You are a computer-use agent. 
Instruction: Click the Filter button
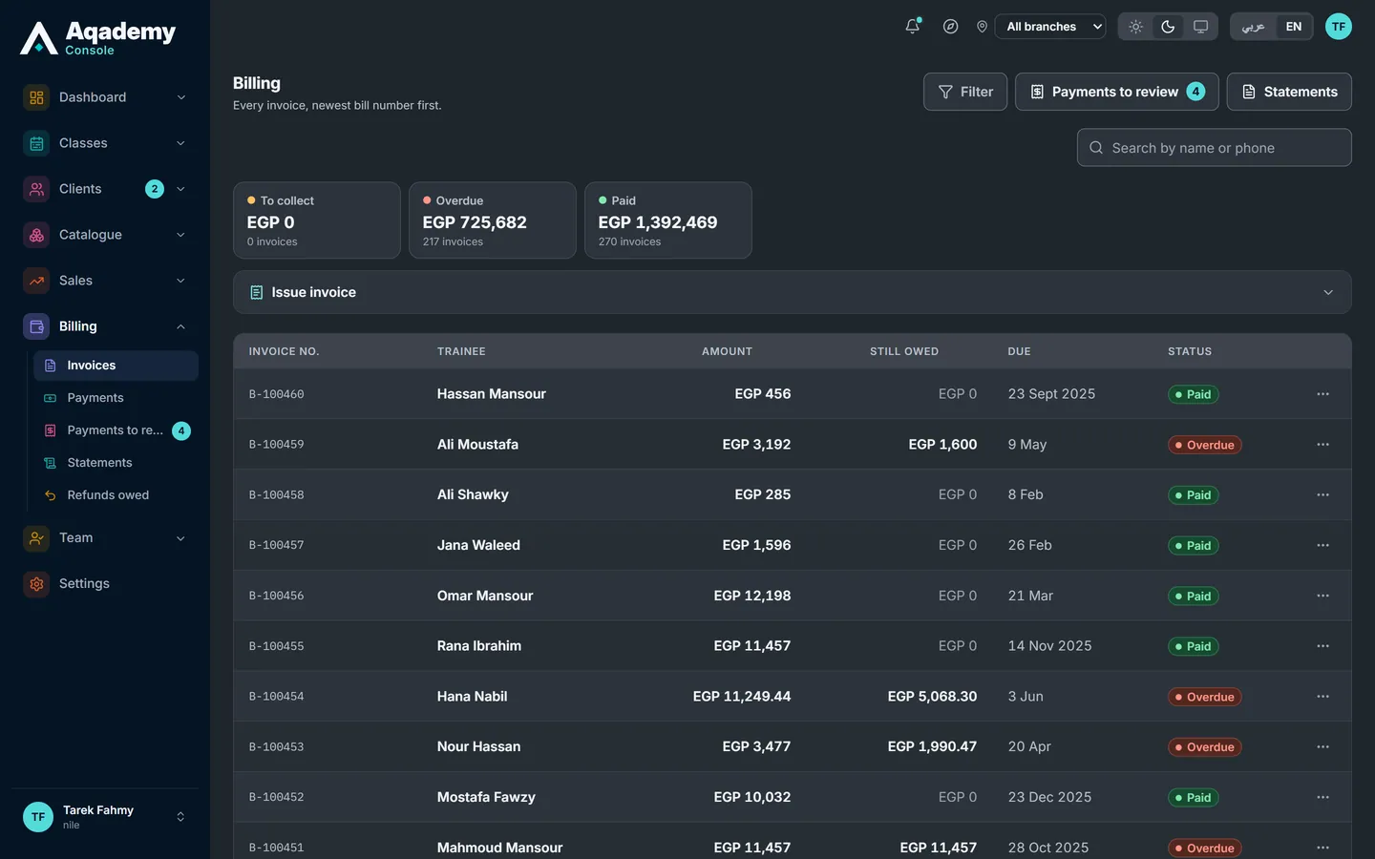[x=965, y=92]
